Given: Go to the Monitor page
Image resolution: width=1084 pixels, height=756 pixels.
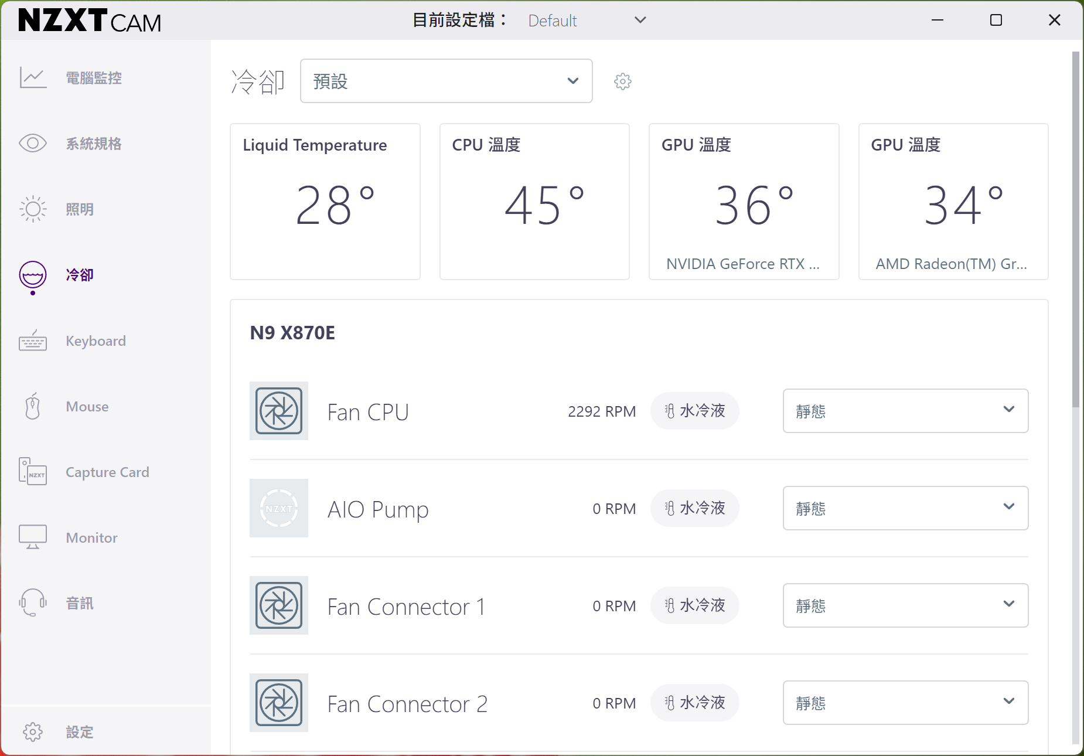Looking at the screenshot, I should pos(91,537).
